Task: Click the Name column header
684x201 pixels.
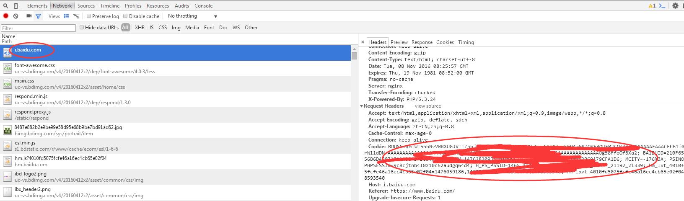Action: point(8,36)
